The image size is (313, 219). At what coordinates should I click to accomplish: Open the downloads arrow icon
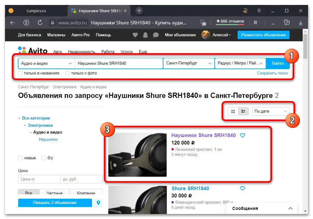tap(300, 23)
